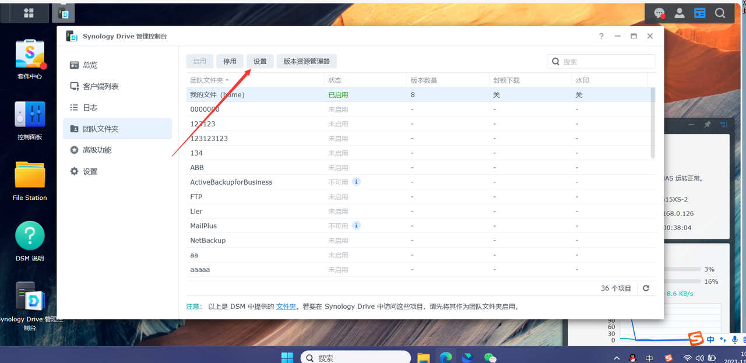Click the 设置 toolbar button
Image resolution: width=746 pixels, height=363 pixels.
[260, 61]
